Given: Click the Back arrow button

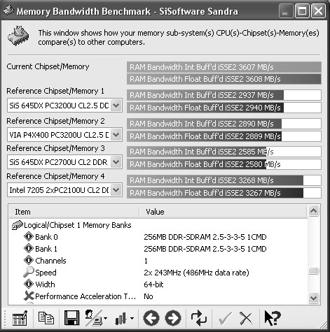Looking at the screenshot, I should [151, 318].
